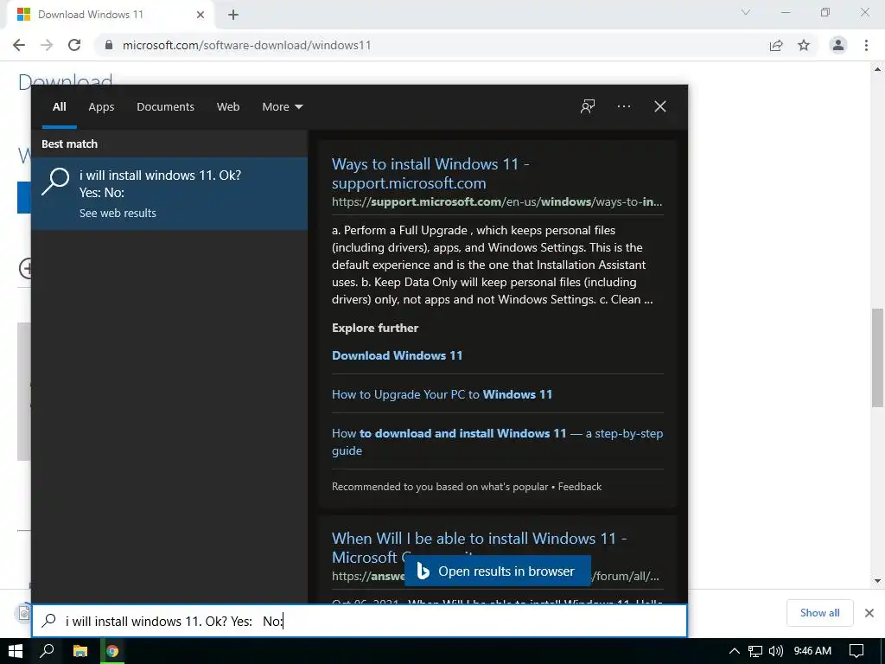This screenshot has width=885, height=664.
Task: Select the best match search result
Action: (x=169, y=194)
